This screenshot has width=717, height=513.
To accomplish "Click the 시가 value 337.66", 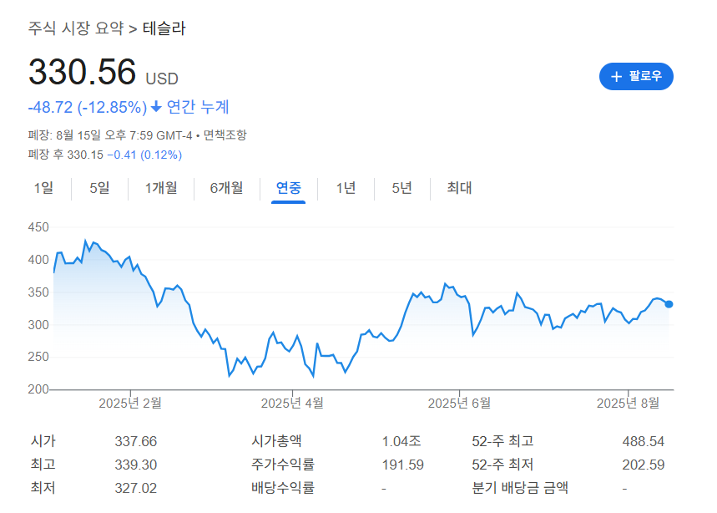I will coord(136,441).
